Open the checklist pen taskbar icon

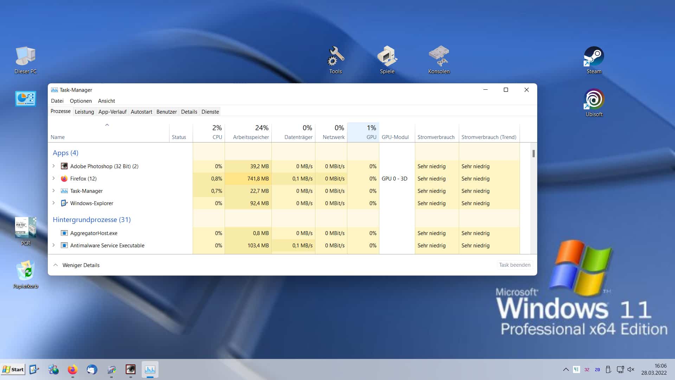(x=34, y=369)
